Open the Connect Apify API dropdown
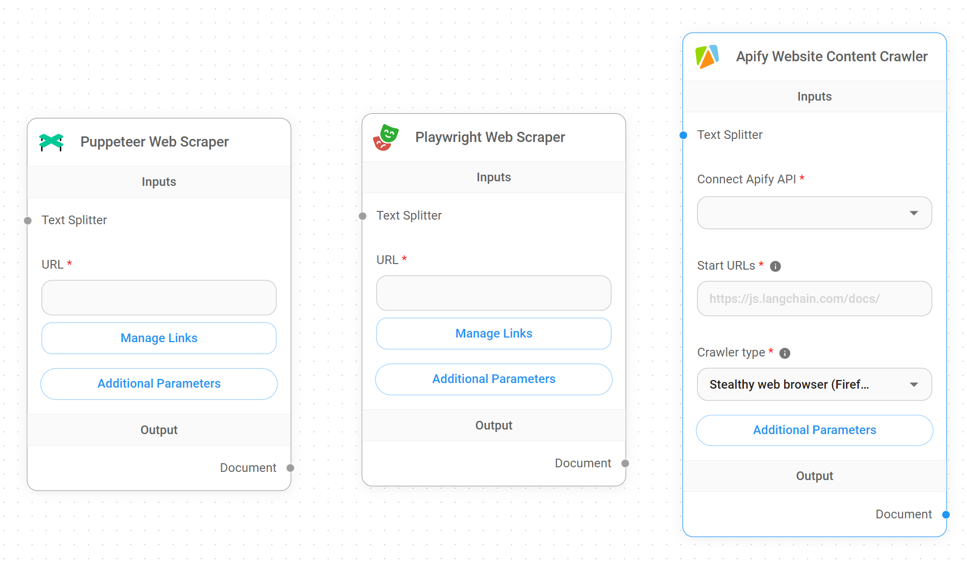Viewport: 967px width, 572px height. point(814,213)
